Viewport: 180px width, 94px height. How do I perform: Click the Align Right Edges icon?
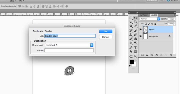[38, 6]
